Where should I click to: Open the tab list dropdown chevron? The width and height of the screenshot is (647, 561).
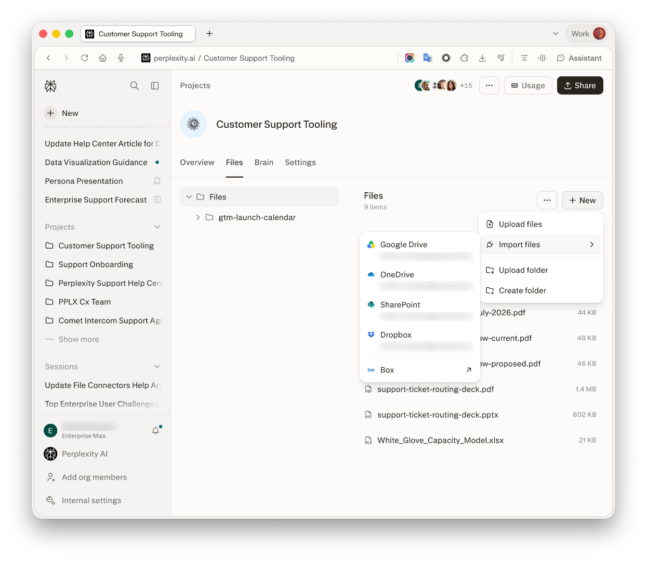[556, 34]
